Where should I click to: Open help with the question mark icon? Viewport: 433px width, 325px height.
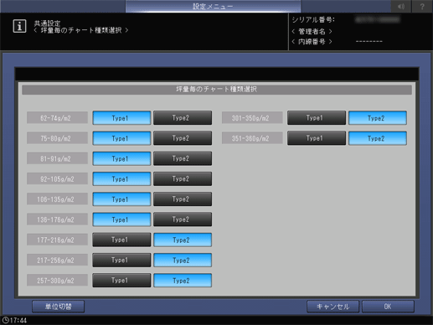point(422,6)
